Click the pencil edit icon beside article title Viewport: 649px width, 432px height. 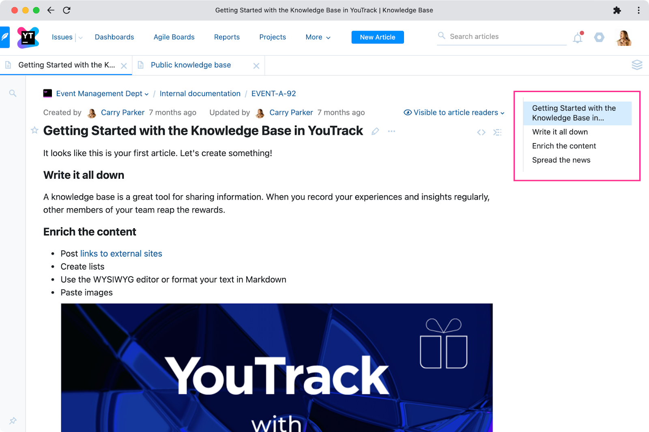point(375,131)
